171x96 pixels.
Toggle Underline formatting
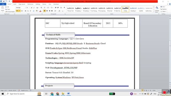(22, 11)
